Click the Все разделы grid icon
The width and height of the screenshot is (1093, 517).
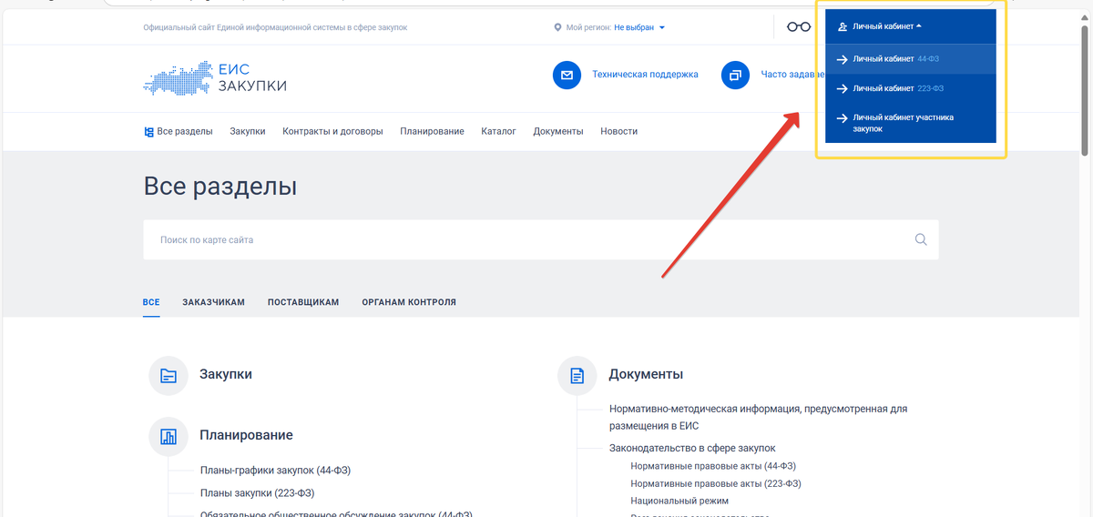148,132
